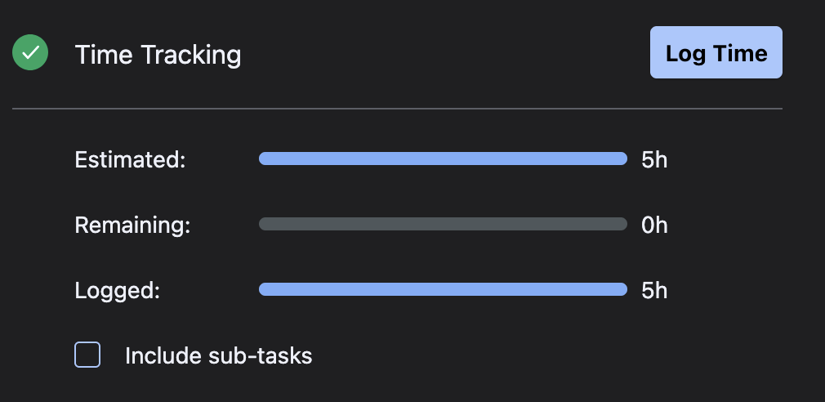This screenshot has height=402, width=825.
Task: Click the green checkmark status icon
Action: click(x=30, y=53)
